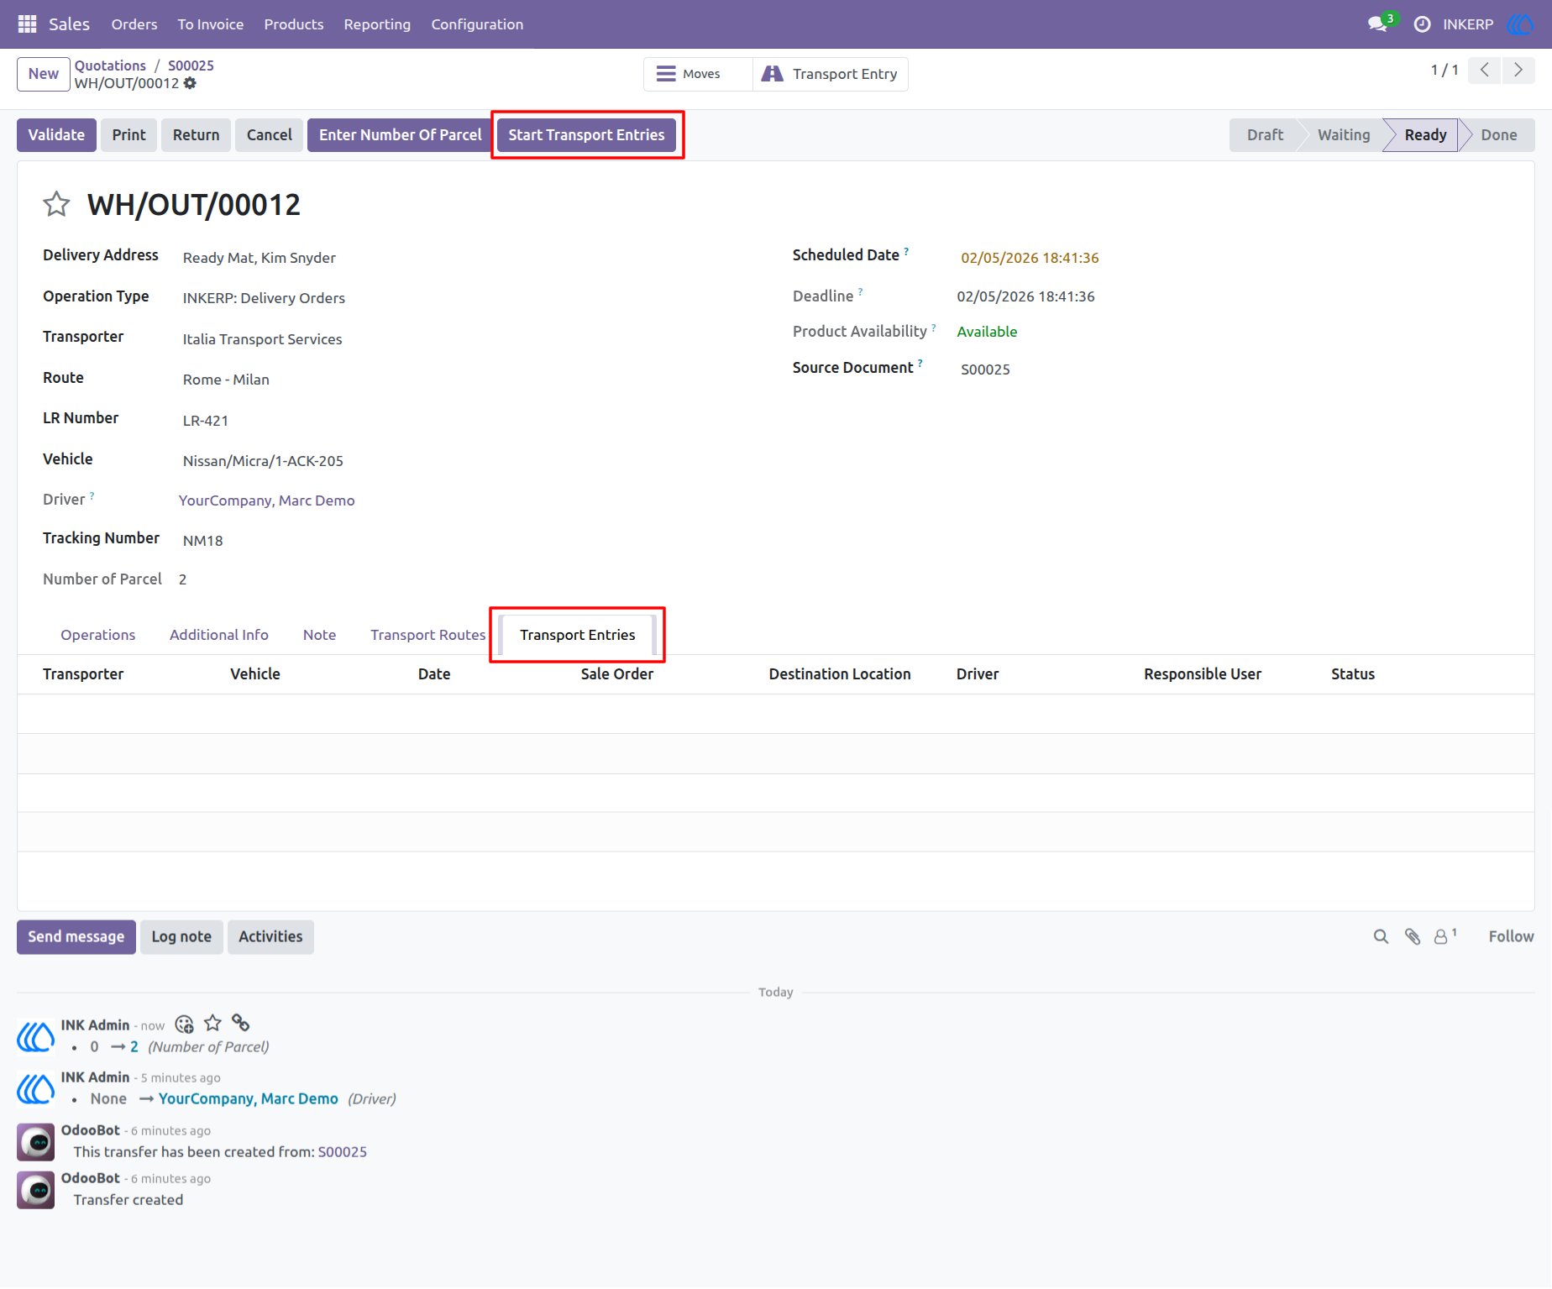Attach files with paperclip icon
1552x1289 pixels.
[x=1413, y=936]
